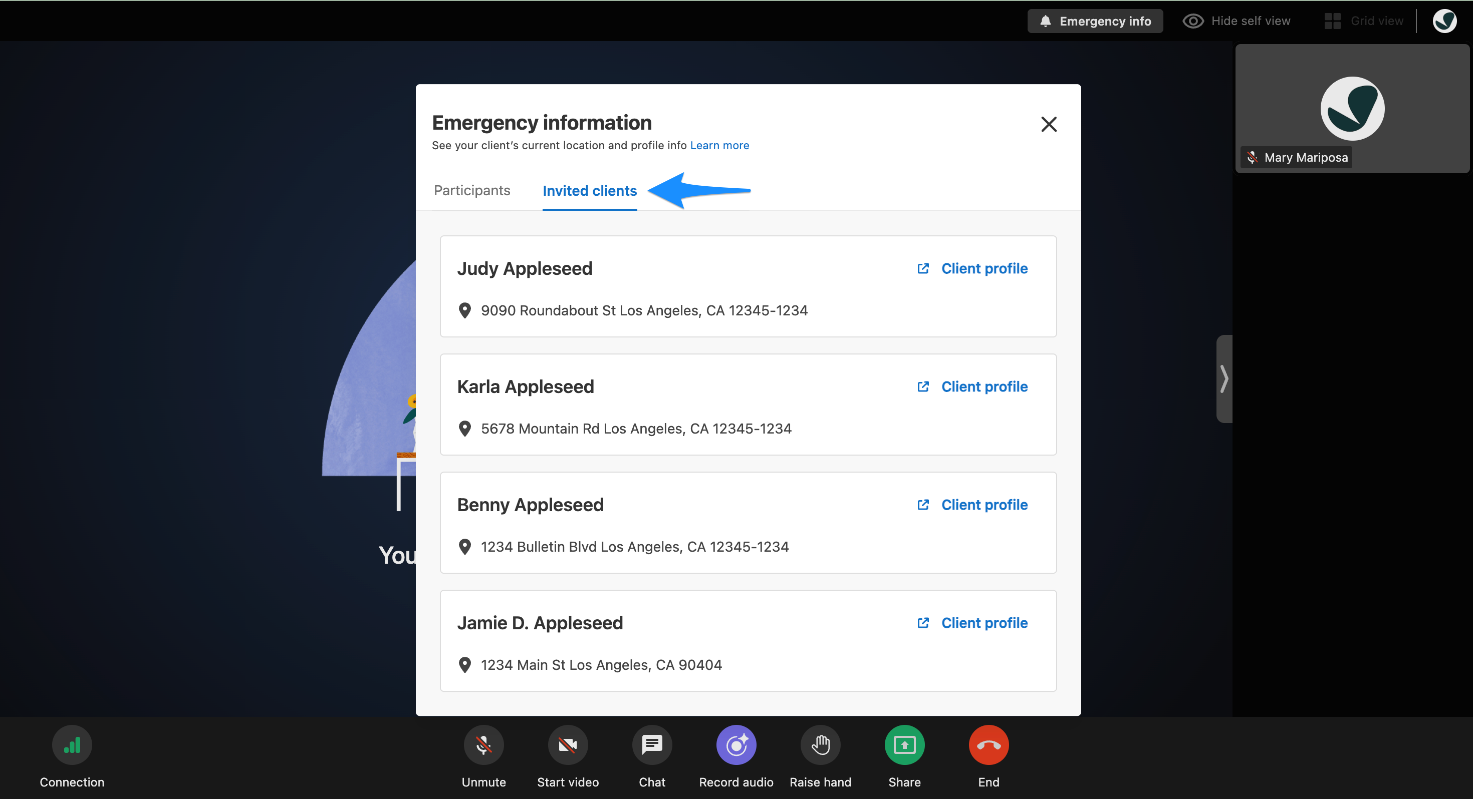The height and width of the screenshot is (799, 1473).
Task: Click address 5678 Mountain Rd Los Angeles
Action: point(636,429)
